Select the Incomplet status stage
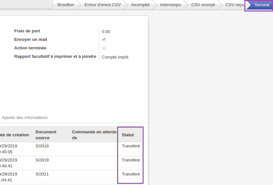 (x=140, y=5)
